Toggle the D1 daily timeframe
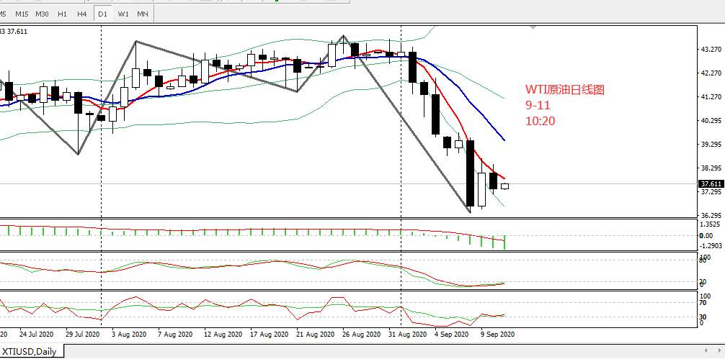Screen dimensions: 725x359 tap(102, 14)
